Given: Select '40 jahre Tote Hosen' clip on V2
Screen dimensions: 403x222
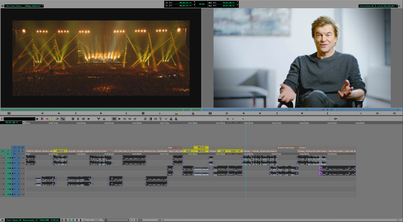Looking at the screenshot, I should tap(287, 148).
